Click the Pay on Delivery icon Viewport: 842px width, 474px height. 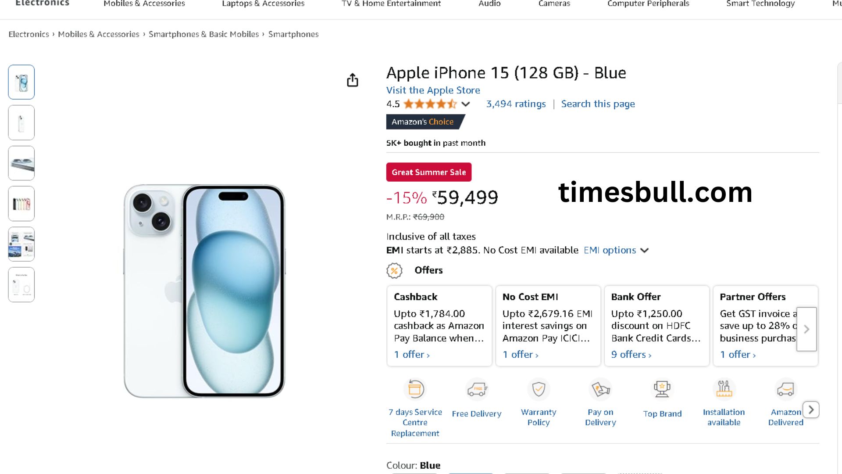pyautogui.click(x=600, y=389)
